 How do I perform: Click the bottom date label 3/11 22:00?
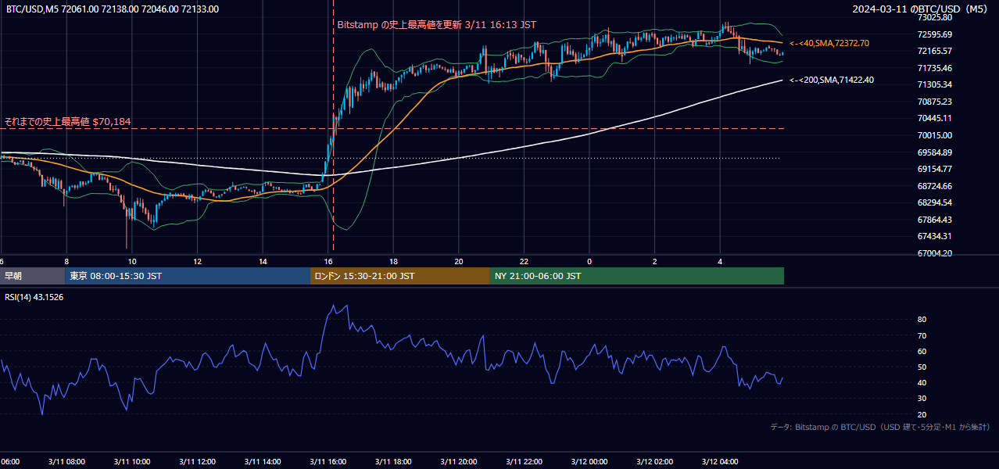525,461
